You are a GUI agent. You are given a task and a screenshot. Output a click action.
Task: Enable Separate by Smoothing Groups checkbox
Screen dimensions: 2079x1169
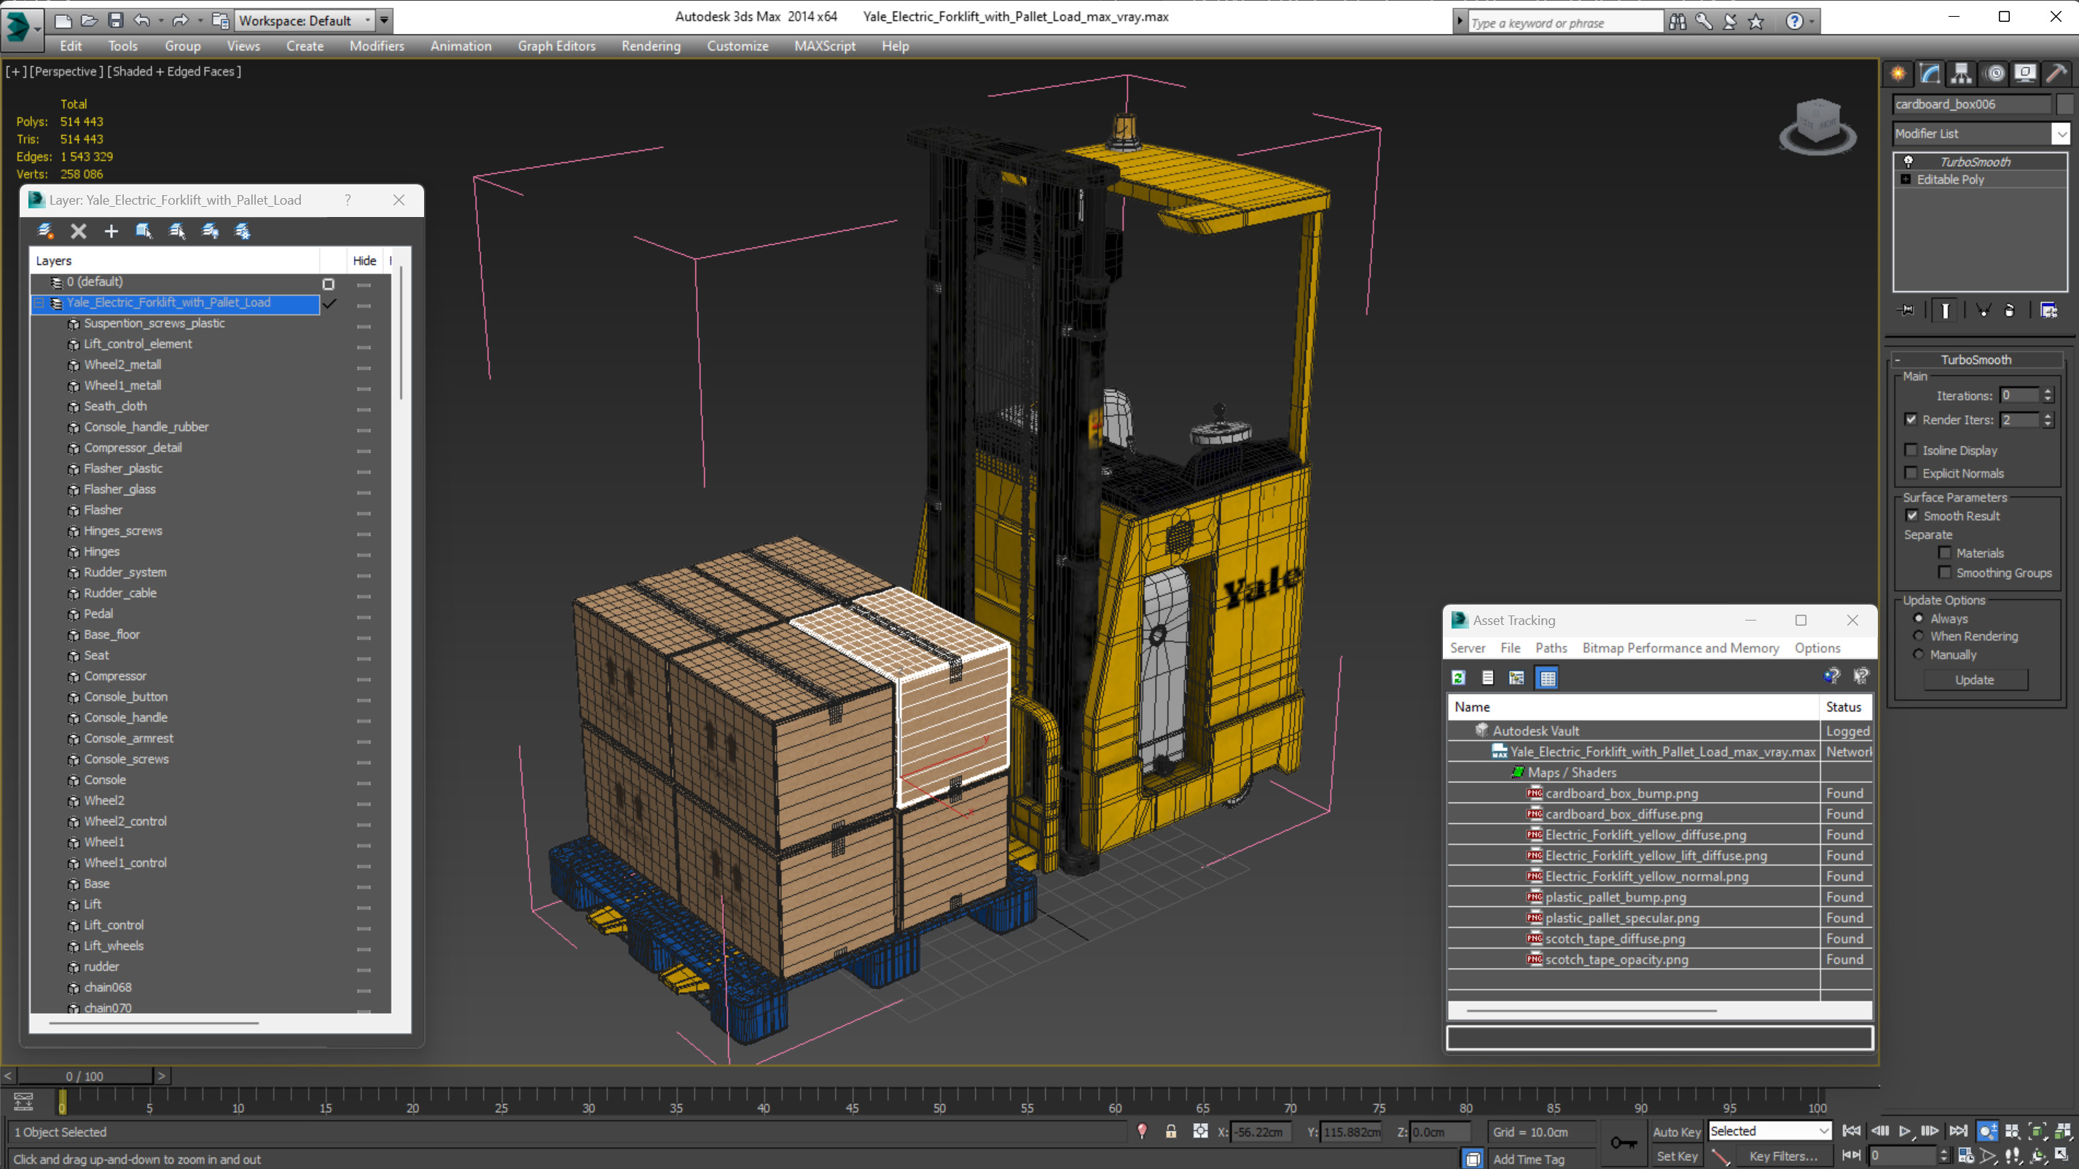click(1945, 572)
